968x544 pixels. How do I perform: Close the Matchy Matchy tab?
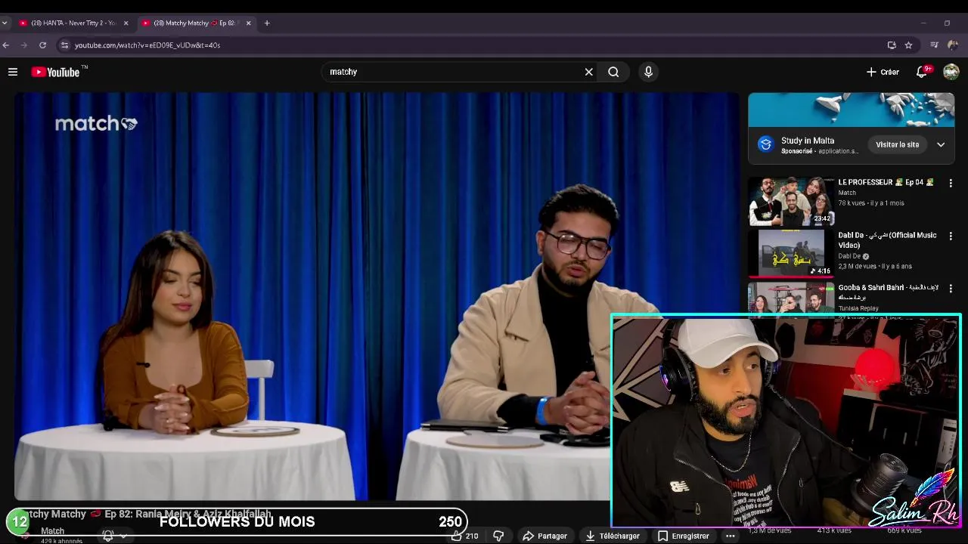(x=248, y=23)
